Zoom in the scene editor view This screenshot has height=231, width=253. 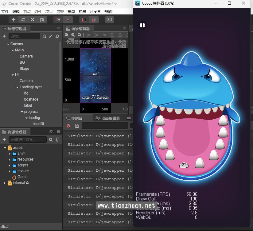click(67, 35)
